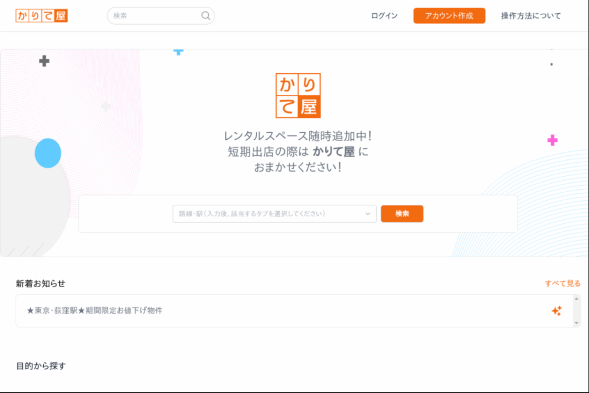Click the レンタルスペース随時追加中 headline text
This screenshot has height=393, width=589.
297,136
